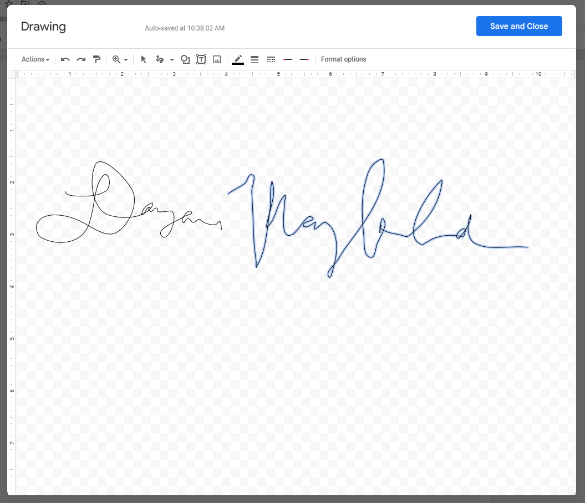Click Save and Close
This screenshot has width=585, height=503.
[x=518, y=26]
